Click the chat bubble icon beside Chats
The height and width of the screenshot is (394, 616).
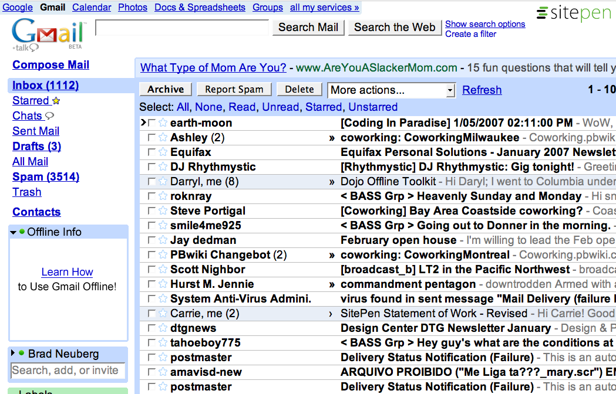[49, 116]
